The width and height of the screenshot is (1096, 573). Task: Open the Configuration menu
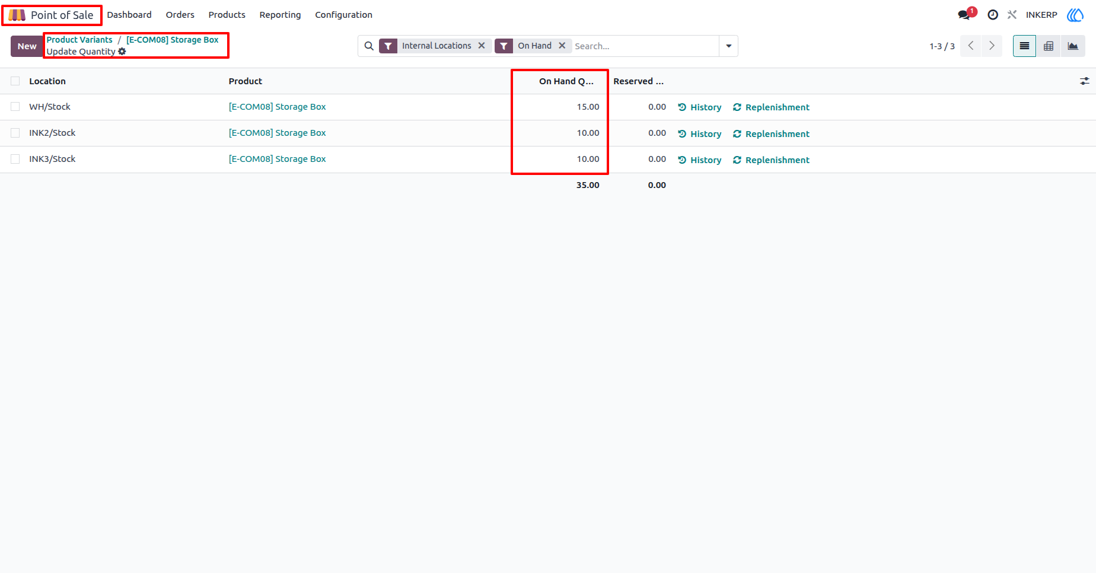pos(344,15)
